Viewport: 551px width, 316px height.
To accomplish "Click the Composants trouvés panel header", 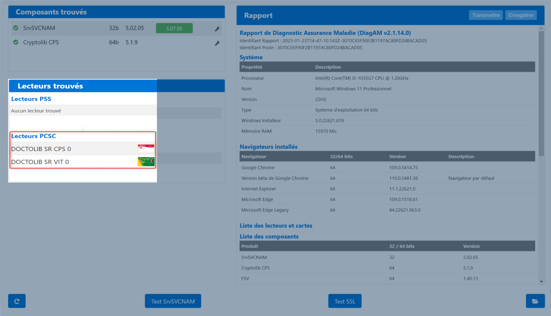I will 116,12.
